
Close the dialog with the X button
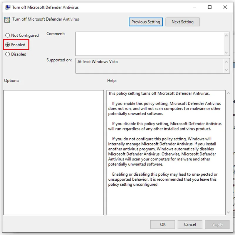click(225, 7)
